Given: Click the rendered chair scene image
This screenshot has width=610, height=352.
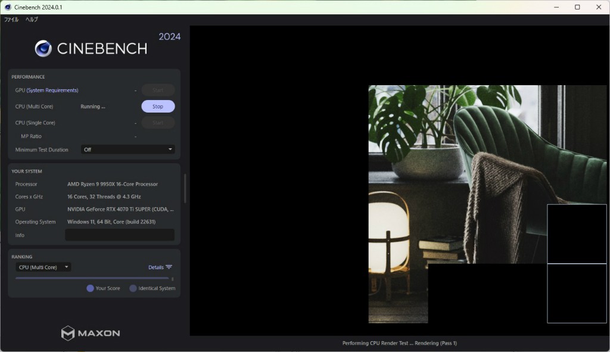Looking at the screenshot, I should pos(487,204).
